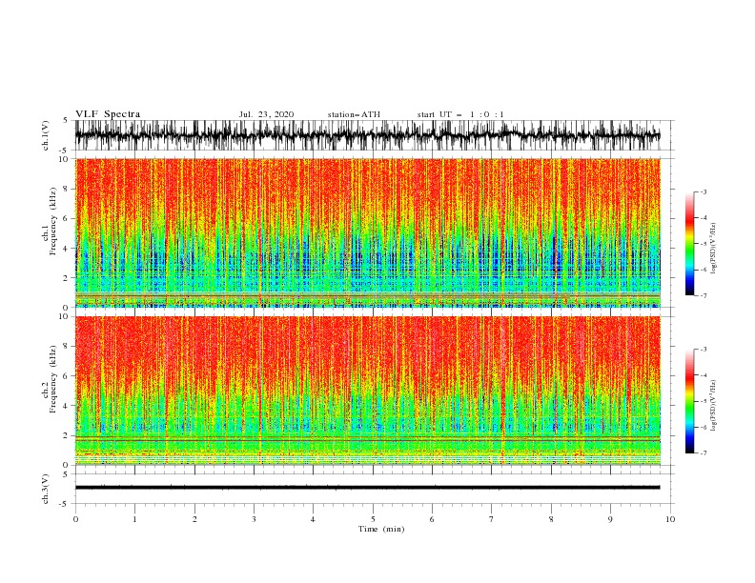Image resolution: width=755 pixels, height=583 pixels.
Task: Click the time axis tick label "7"
Action: click(492, 519)
